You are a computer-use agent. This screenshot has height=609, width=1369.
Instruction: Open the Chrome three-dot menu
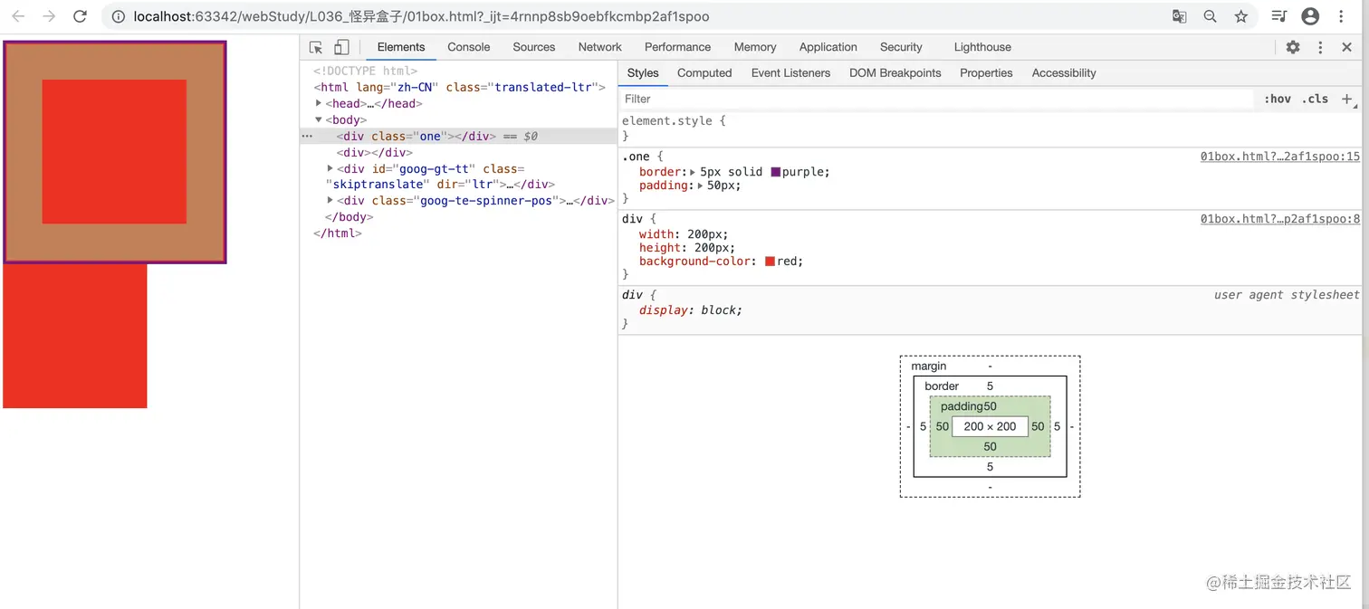[x=1341, y=16]
